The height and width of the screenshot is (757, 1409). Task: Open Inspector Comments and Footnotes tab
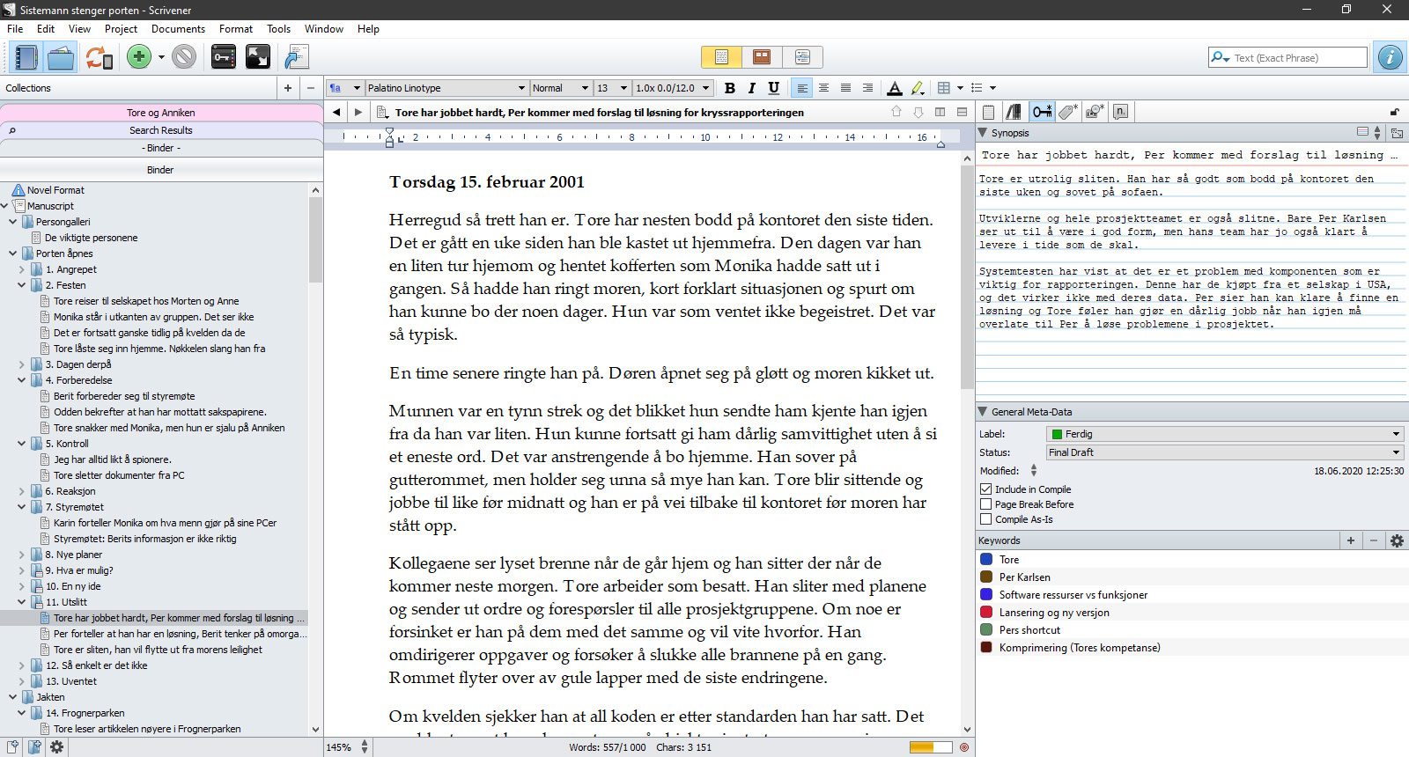click(x=1120, y=112)
